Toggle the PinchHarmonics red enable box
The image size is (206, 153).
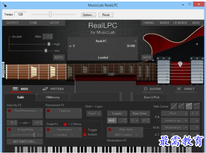click(x=10, y=111)
